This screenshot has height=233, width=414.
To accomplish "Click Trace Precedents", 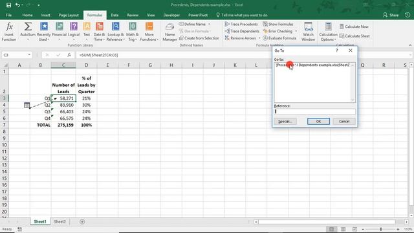I will (x=241, y=24).
